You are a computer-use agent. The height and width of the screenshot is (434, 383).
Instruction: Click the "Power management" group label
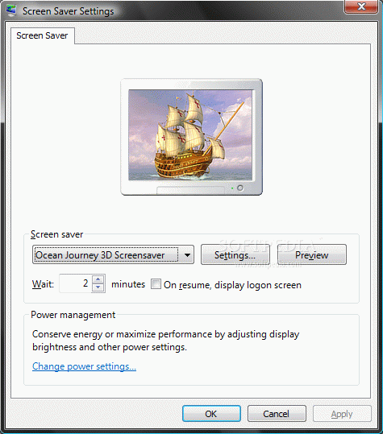(x=73, y=315)
